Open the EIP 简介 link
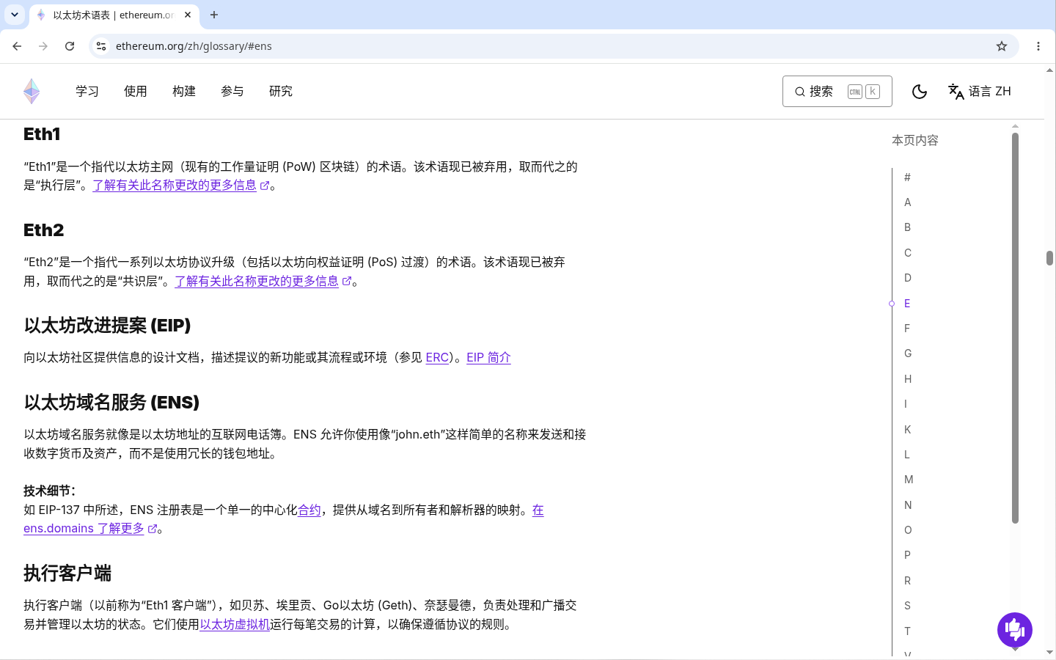The image size is (1056, 660). (488, 357)
